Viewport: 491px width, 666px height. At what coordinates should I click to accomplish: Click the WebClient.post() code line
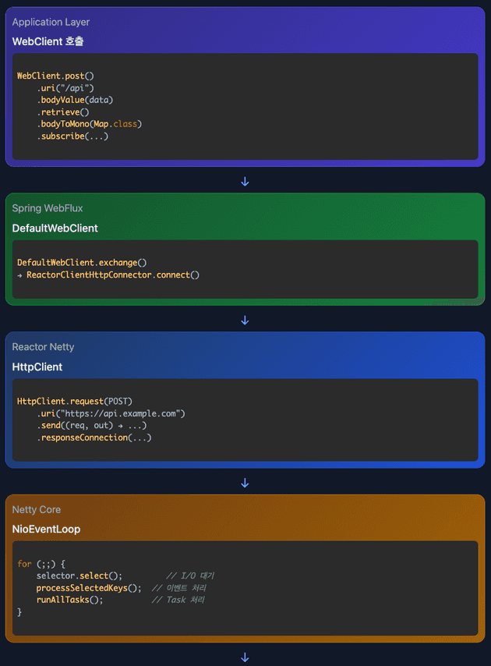[55, 76]
